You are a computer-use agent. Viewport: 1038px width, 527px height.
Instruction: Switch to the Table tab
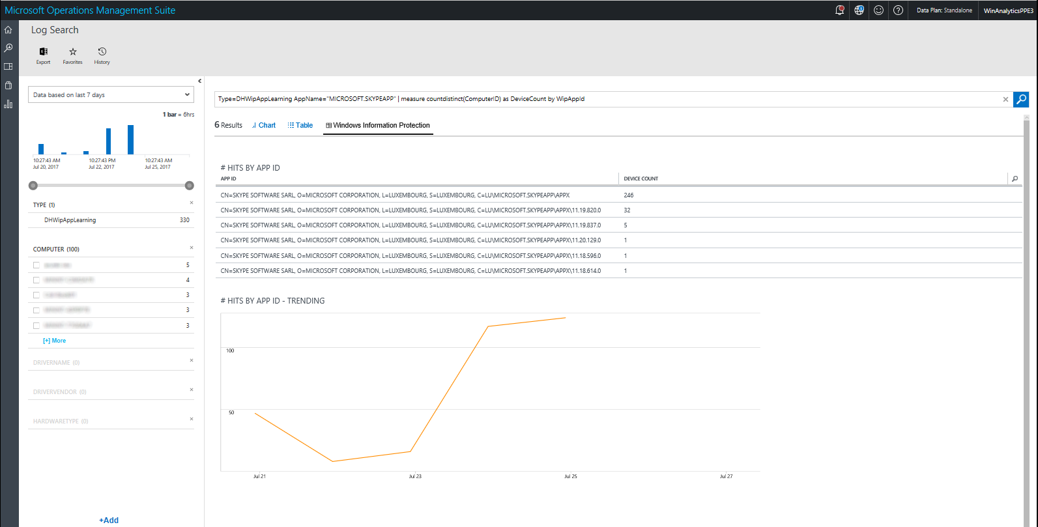[300, 125]
